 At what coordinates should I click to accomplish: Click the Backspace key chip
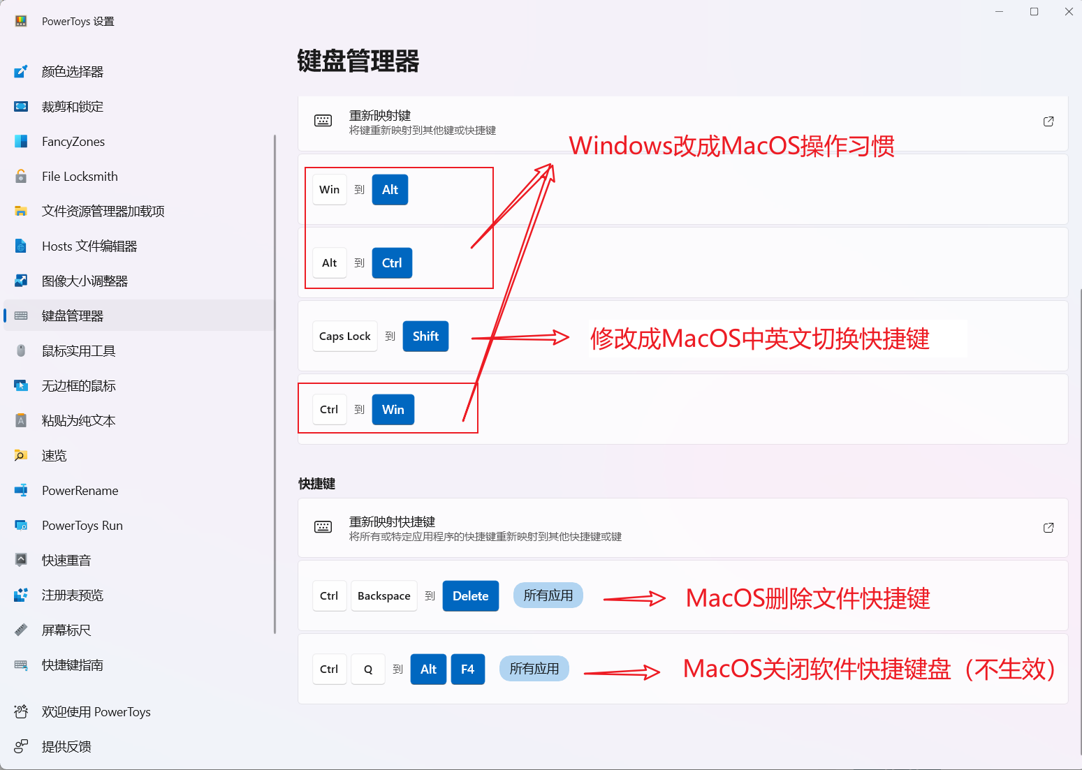384,595
